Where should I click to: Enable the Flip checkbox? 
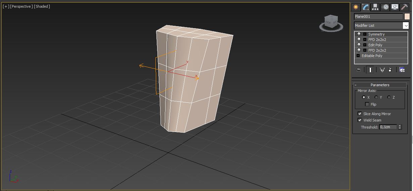pyautogui.click(x=367, y=104)
